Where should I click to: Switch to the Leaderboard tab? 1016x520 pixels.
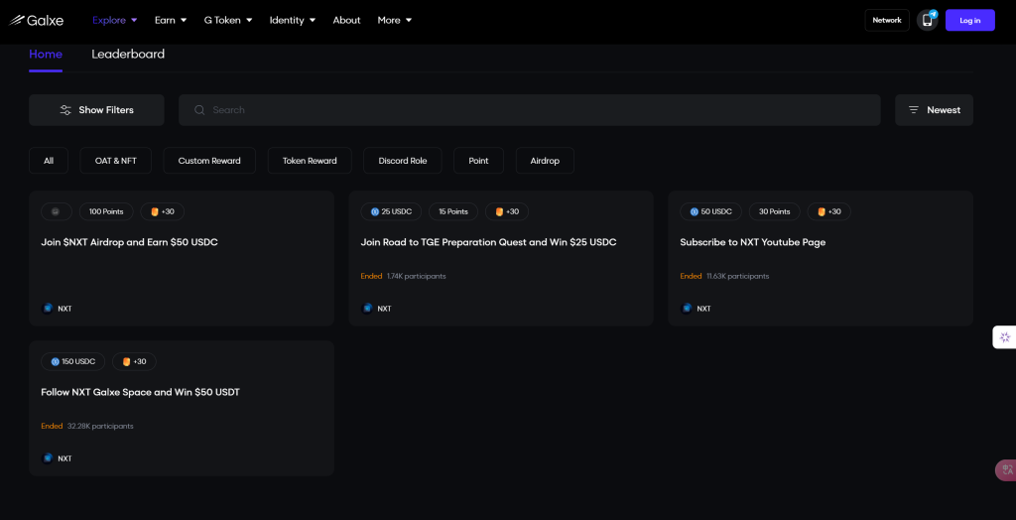[128, 55]
